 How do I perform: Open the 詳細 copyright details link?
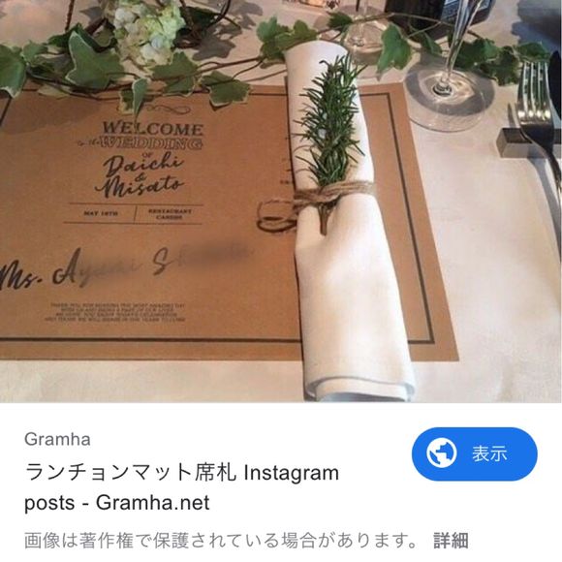pos(451,541)
